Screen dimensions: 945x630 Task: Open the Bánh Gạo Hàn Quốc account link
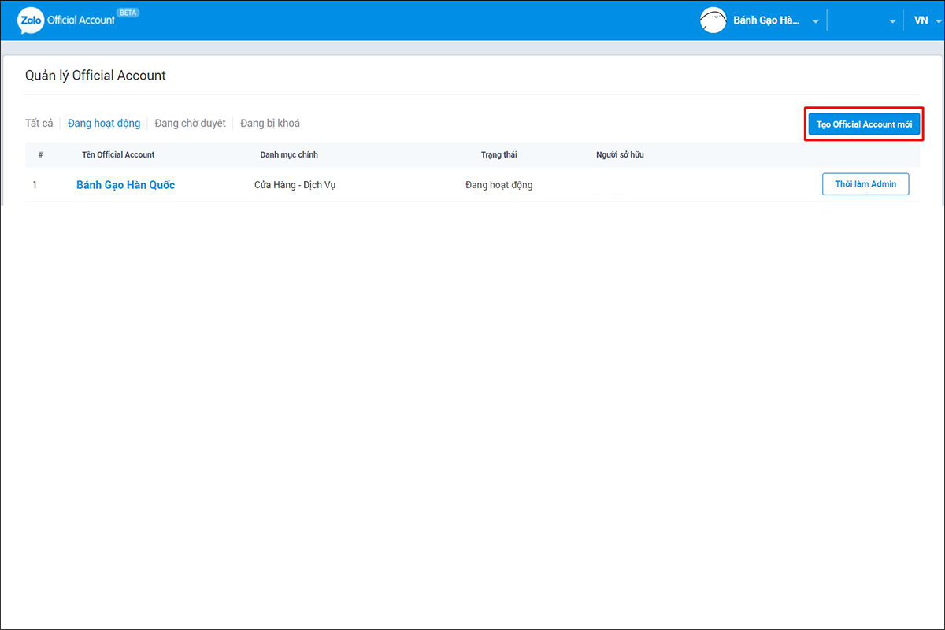(x=126, y=185)
